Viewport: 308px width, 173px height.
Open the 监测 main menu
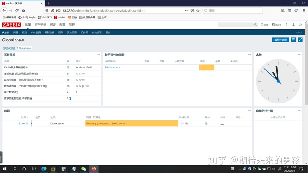pos(28,25)
